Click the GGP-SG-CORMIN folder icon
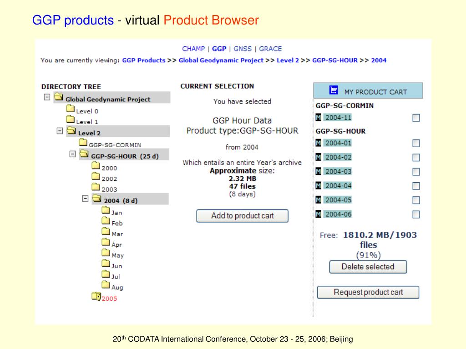 pos(83,142)
